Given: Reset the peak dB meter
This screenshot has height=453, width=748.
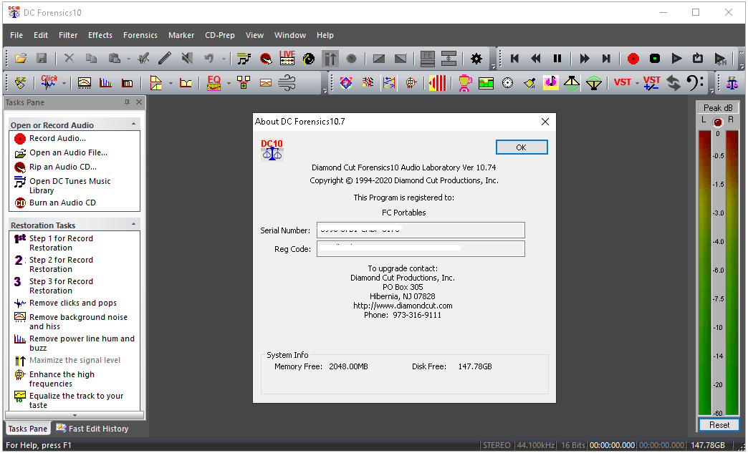Looking at the screenshot, I should coord(719,425).
